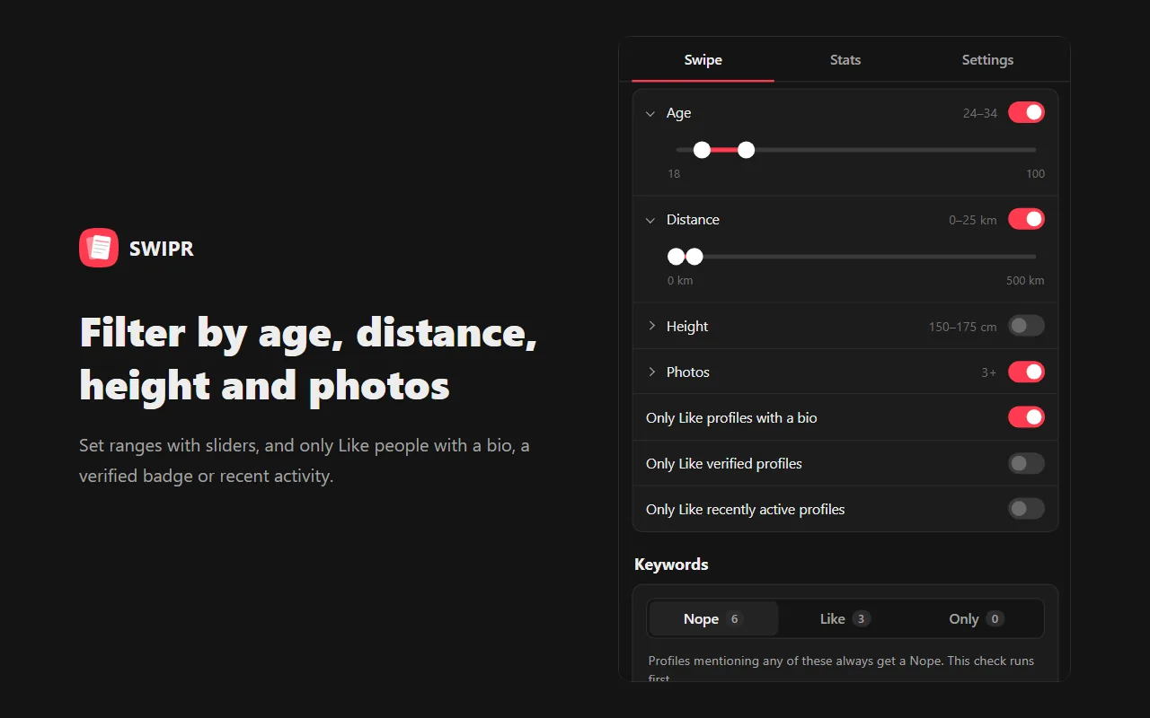
Task: Collapse the Age filter section
Action: click(650, 113)
